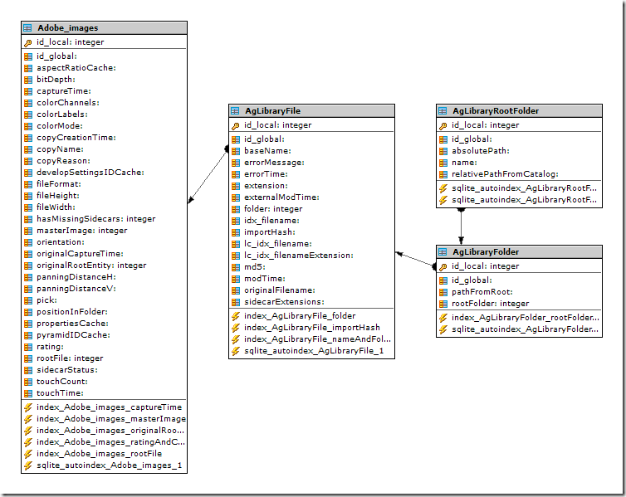
Task: Select the AgLibraryFolder table header
Action: [520, 252]
